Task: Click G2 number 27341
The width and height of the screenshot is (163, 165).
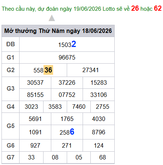Action: (x=91, y=70)
